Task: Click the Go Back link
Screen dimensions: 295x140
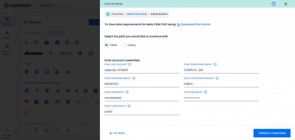Action: coord(117,133)
